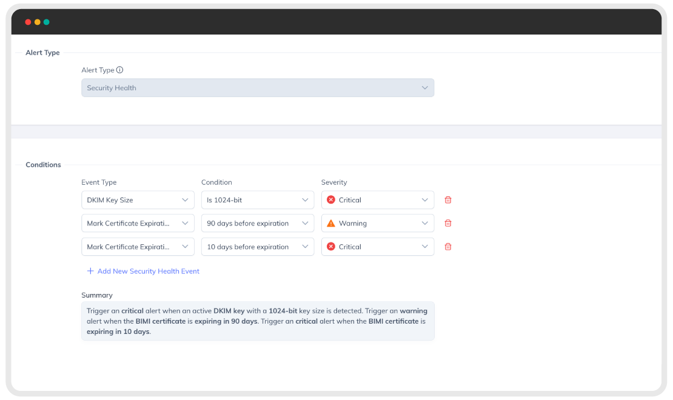
Task: Open the 10 days before expiration dropdown
Action: (258, 247)
